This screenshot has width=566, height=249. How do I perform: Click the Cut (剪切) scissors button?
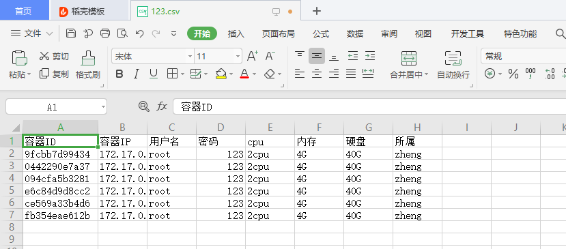54,57
